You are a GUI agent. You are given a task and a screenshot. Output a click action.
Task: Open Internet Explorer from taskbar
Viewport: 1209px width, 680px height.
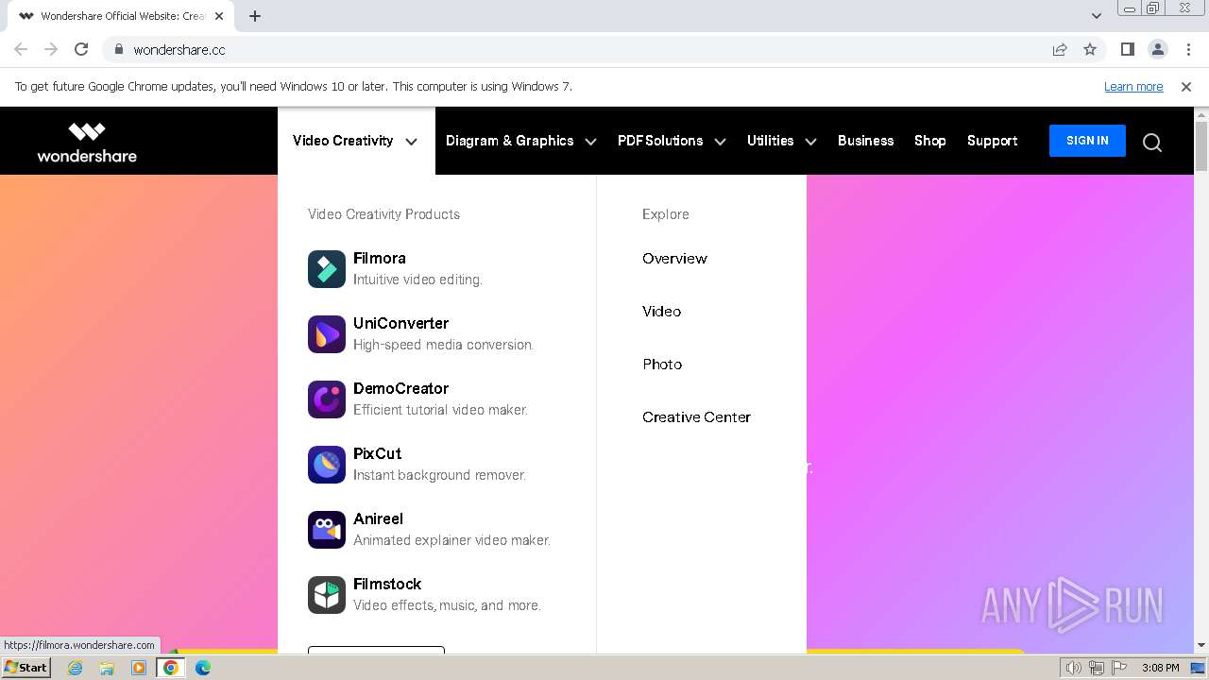[x=75, y=668]
